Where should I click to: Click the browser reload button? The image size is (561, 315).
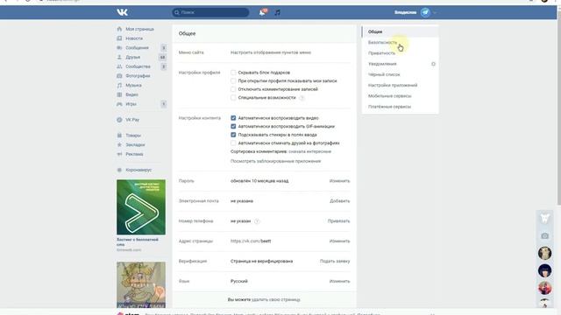coord(28,1)
